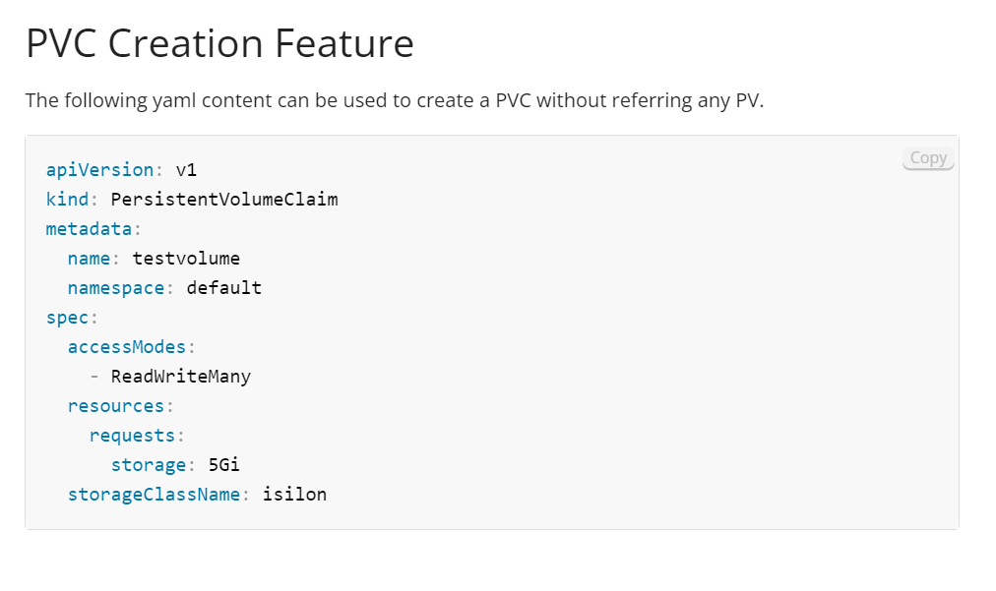Select the 5Gi storage value
Viewport: 996px width, 591px height.
tap(225, 464)
